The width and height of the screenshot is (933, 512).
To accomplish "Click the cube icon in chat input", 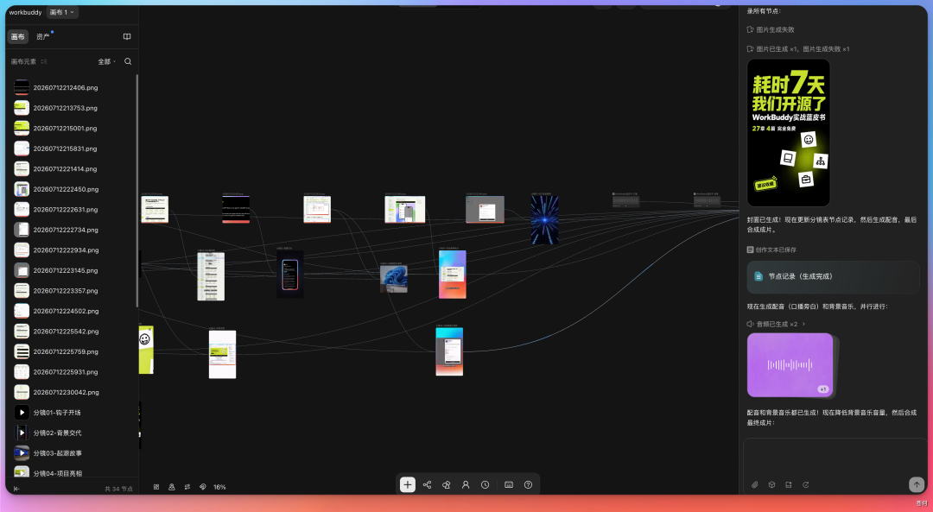I will pyautogui.click(x=771, y=484).
